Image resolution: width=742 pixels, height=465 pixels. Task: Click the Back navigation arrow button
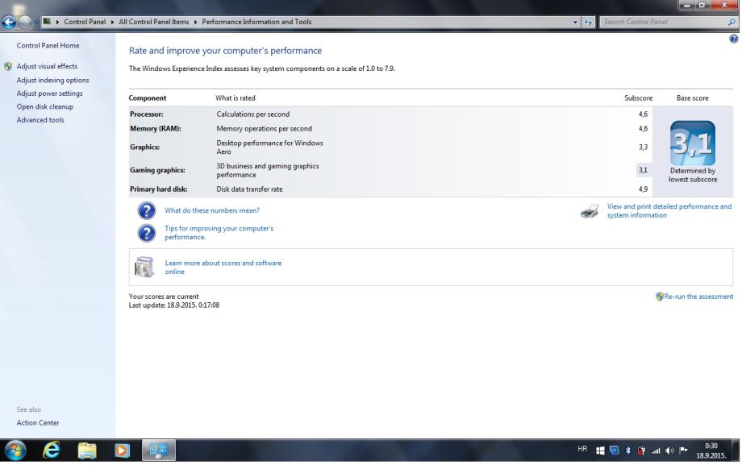tap(9, 22)
